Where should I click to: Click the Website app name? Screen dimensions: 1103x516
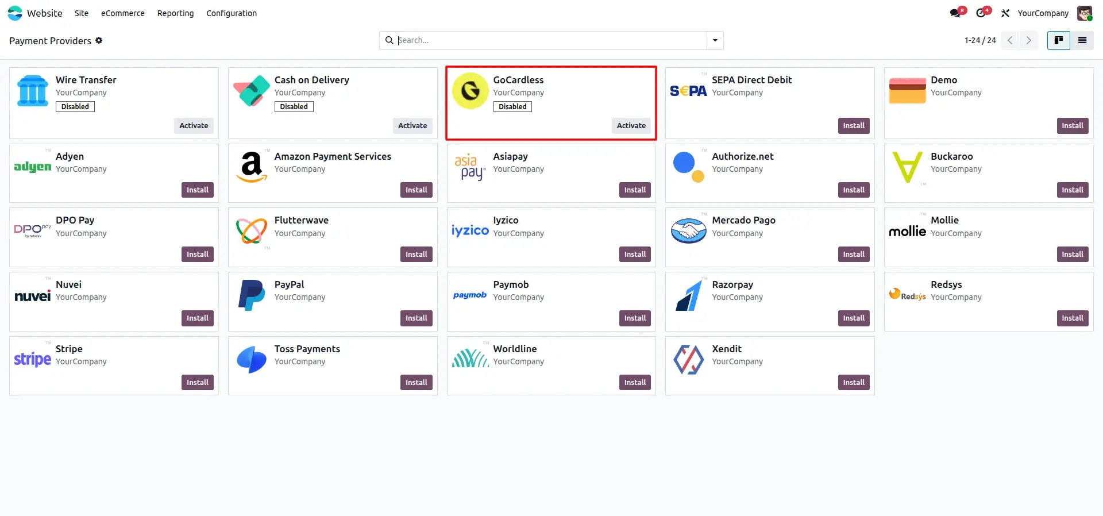45,13
